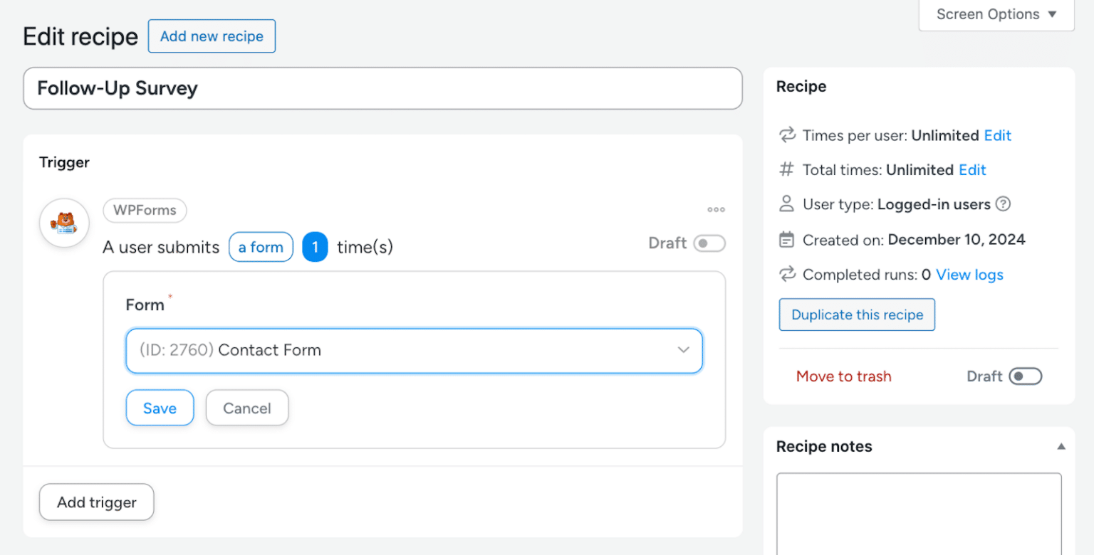Viewport: 1094px width, 555px height.
Task: Move the recipe to trash
Action: pos(843,376)
